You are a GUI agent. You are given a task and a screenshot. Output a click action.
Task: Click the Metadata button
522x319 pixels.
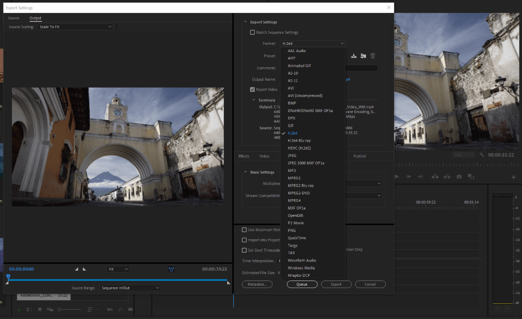click(257, 285)
